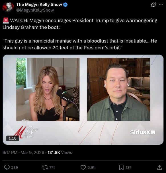Viewport: 166px width, 173px height.
Task: Click the 239 replies count
Action: tap(15, 168)
